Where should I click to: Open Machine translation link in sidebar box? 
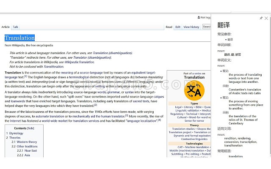point(197,147)
